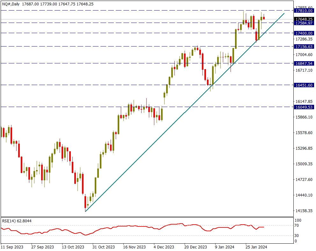316x251 pixels.
Task: Select the 16451.60 level label
Action: (304, 85)
